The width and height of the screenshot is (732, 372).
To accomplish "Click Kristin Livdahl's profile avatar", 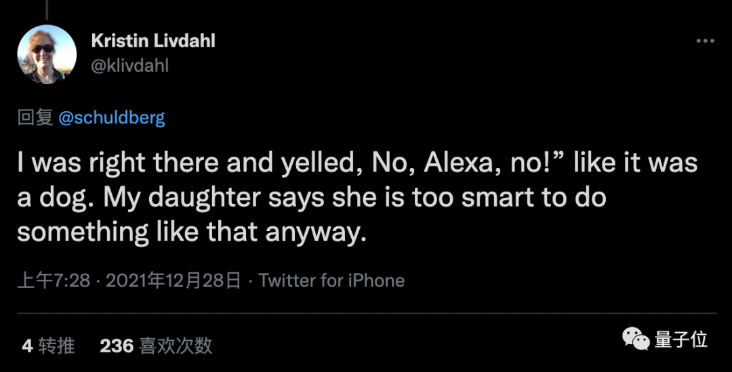I will pos(47,54).
